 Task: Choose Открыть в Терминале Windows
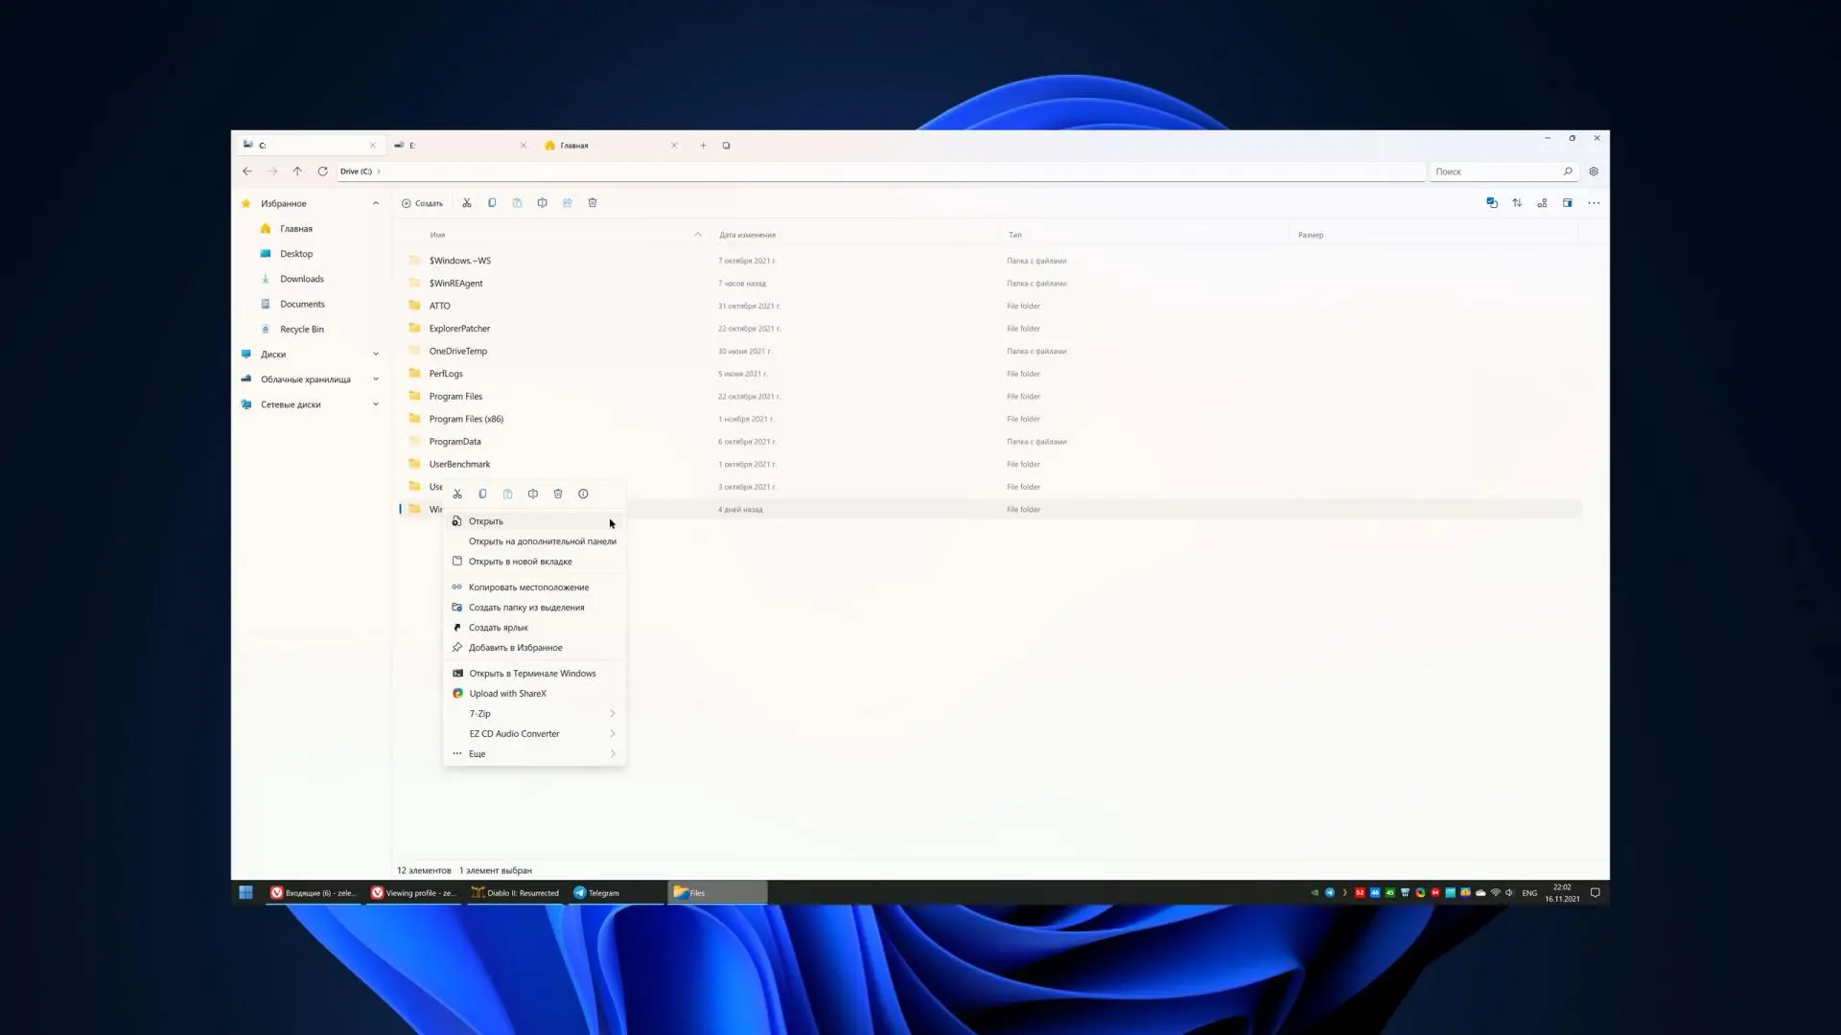(x=534, y=674)
